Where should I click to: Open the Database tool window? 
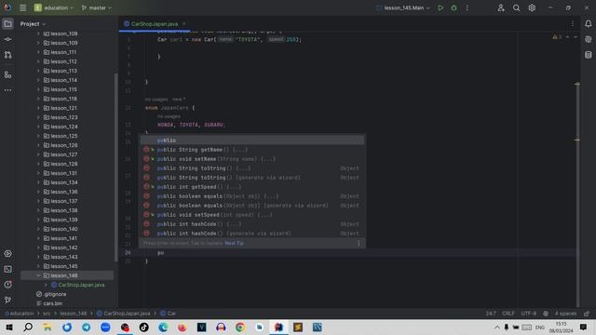click(x=588, y=55)
